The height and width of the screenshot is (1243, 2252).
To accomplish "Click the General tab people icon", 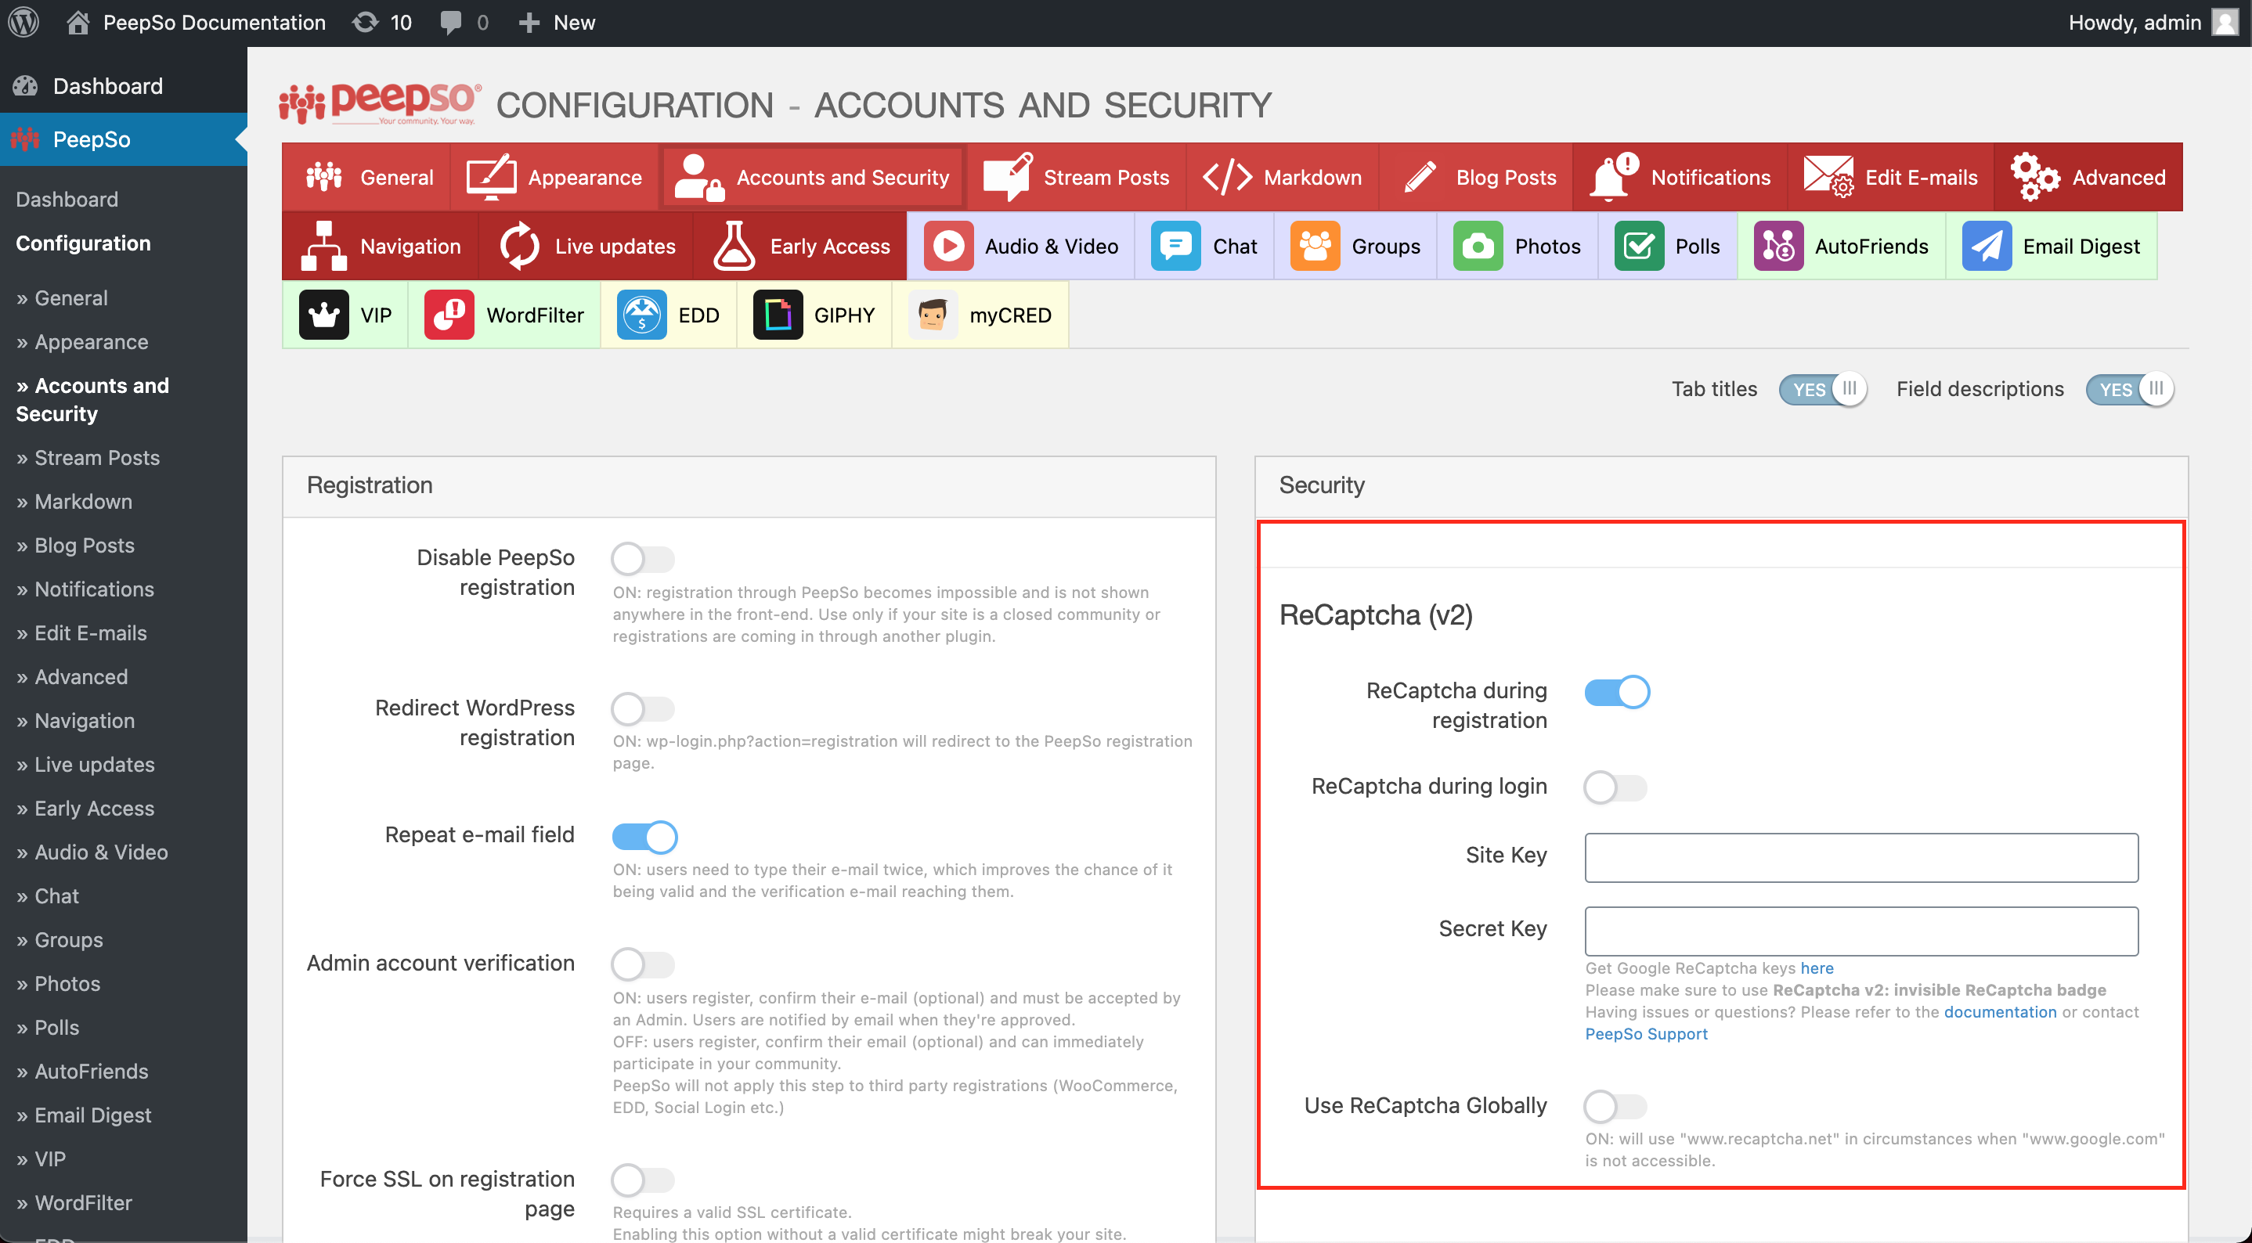I will 323,178.
